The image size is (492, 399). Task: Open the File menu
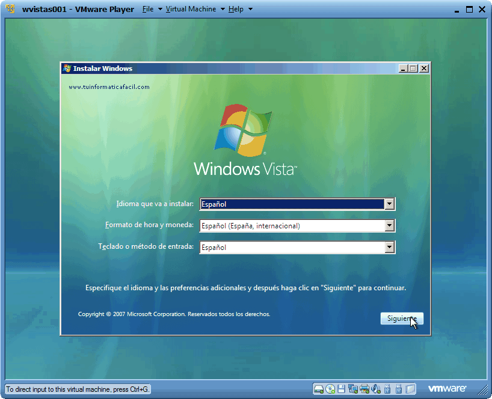pos(148,9)
